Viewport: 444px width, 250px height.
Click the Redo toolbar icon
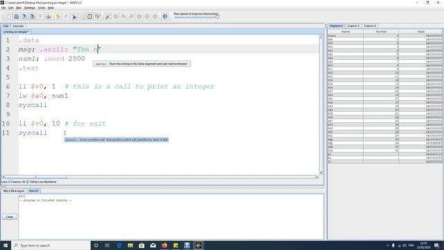(66, 17)
